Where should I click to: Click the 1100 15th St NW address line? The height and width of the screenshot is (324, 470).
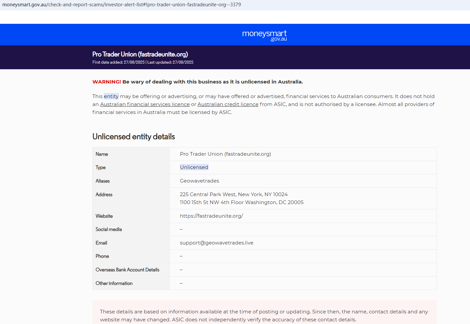click(x=242, y=202)
